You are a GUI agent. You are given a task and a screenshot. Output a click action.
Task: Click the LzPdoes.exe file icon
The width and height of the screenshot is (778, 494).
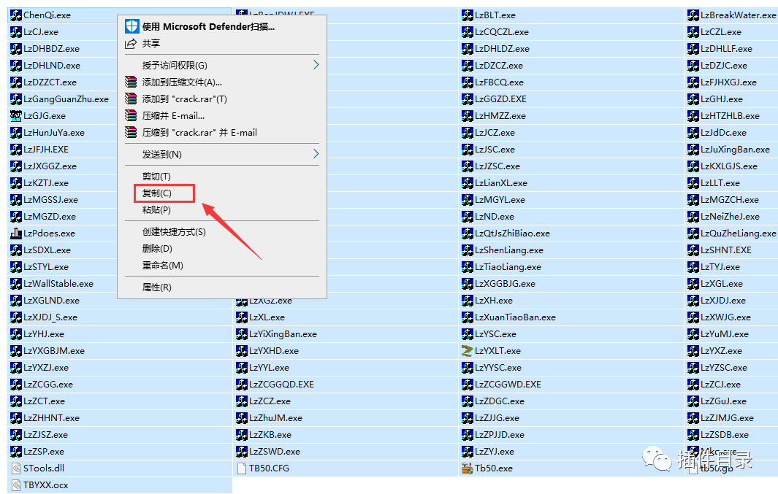(x=16, y=234)
